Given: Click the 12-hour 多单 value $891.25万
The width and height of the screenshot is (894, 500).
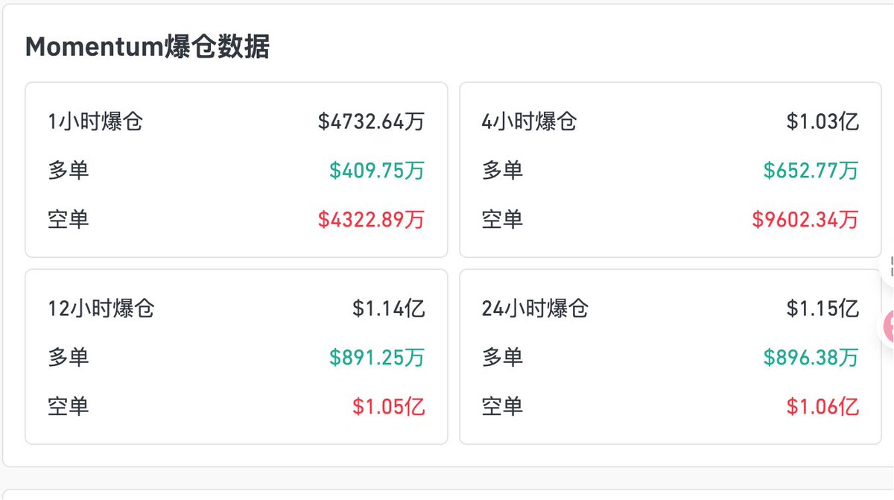Looking at the screenshot, I should pyautogui.click(x=377, y=358).
